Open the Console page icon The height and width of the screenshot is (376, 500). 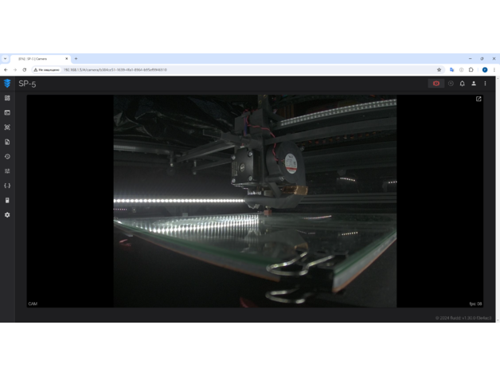point(7,113)
